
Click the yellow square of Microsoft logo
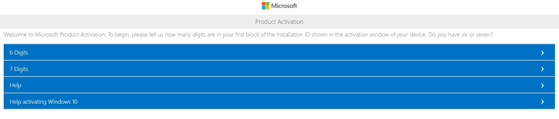click(x=267, y=8)
